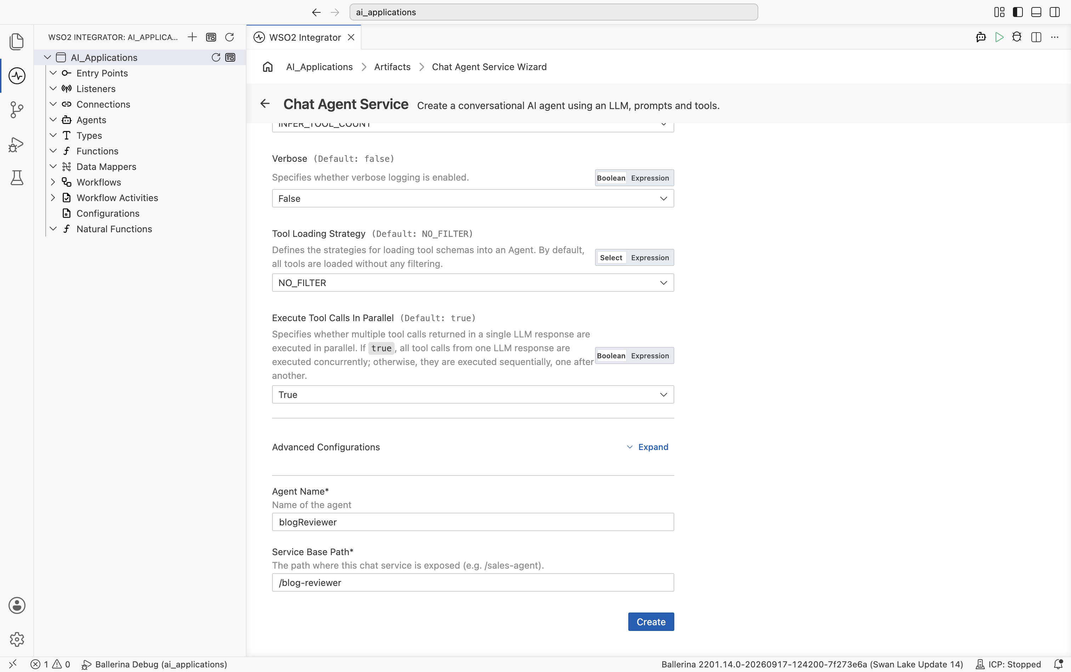Click the back arrow beside Chat Agent Service
Screen dimensions: 1071x672
[265, 103]
